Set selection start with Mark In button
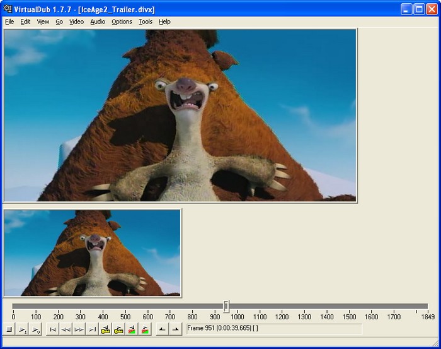 [x=163, y=329]
